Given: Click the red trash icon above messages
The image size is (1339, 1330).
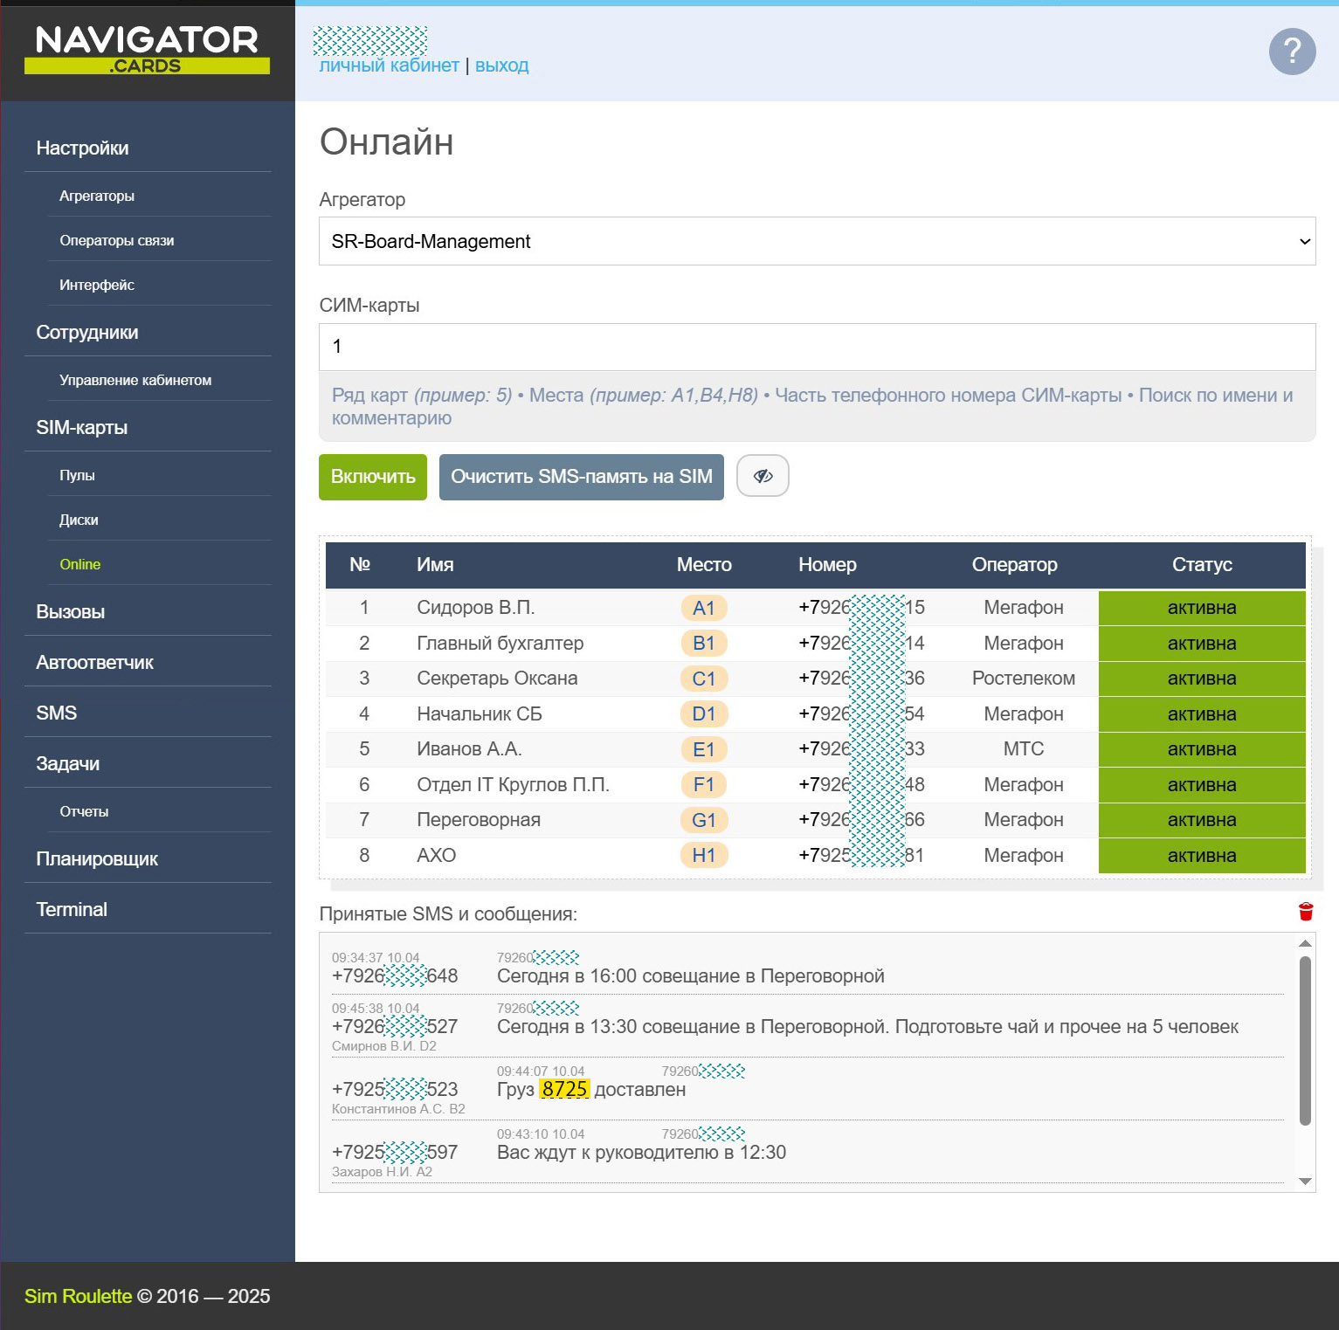Looking at the screenshot, I should 1306,912.
